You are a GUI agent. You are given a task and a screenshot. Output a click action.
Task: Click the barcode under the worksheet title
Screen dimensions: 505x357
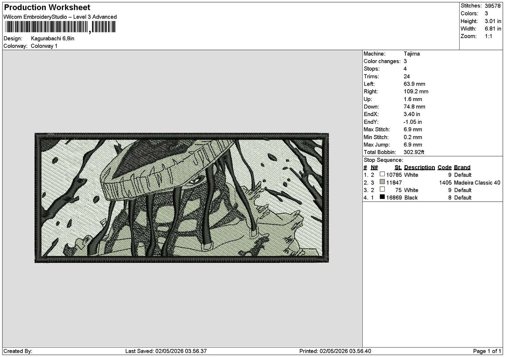tap(60, 27)
